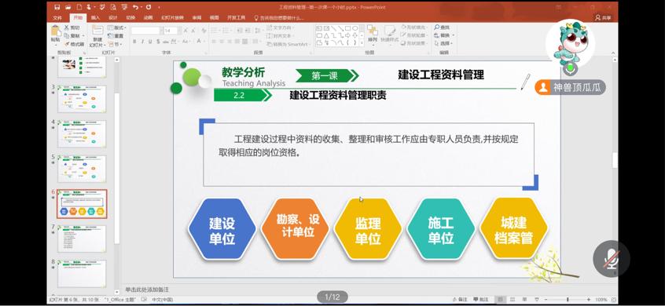Save the presentation from quick access toolbar
This screenshot has width=665, height=306.
(x=57, y=7)
